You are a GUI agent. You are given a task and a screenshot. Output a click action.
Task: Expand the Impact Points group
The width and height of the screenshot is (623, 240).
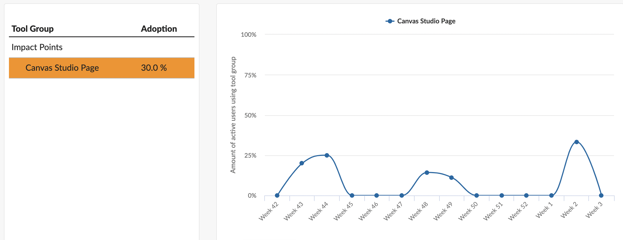pyautogui.click(x=37, y=47)
